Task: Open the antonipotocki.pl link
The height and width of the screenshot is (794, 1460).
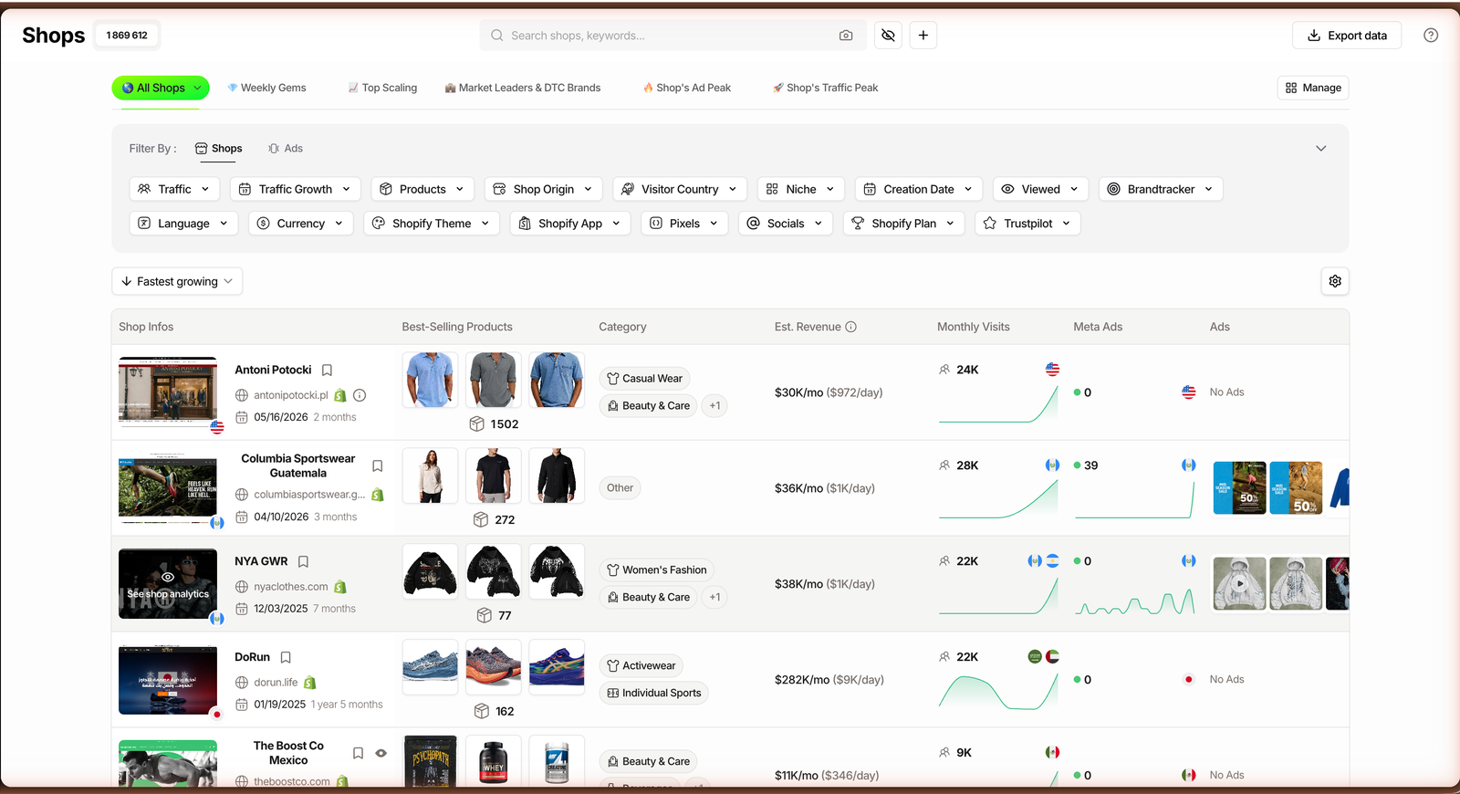Action: pos(291,395)
